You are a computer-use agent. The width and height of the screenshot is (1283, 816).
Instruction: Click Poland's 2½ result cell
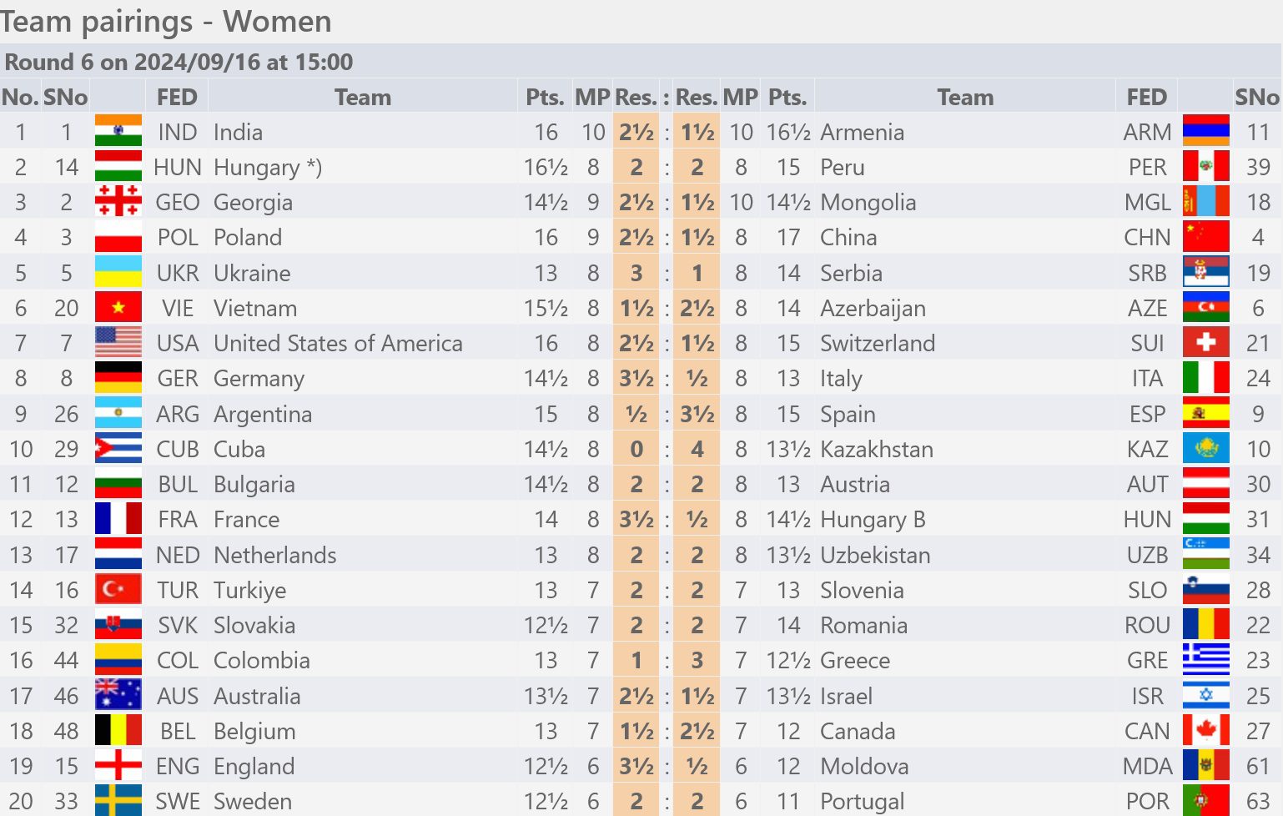(x=636, y=237)
